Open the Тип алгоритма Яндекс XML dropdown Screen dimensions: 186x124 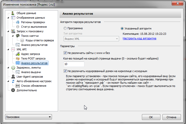pyautogui.click(x=91, y=39)
